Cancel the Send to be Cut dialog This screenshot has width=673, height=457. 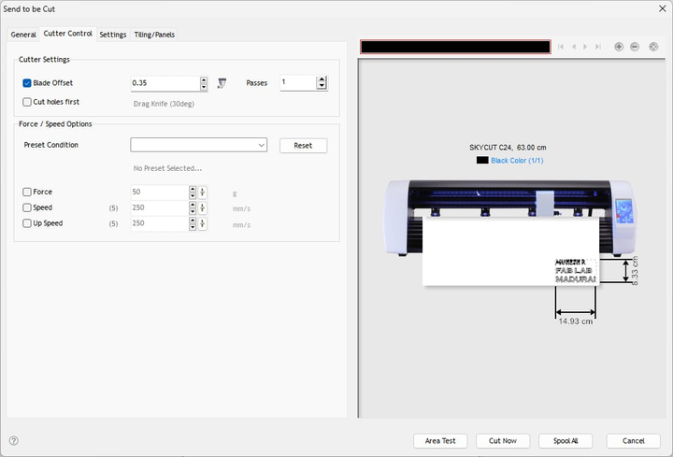click(x=633, y=441)
